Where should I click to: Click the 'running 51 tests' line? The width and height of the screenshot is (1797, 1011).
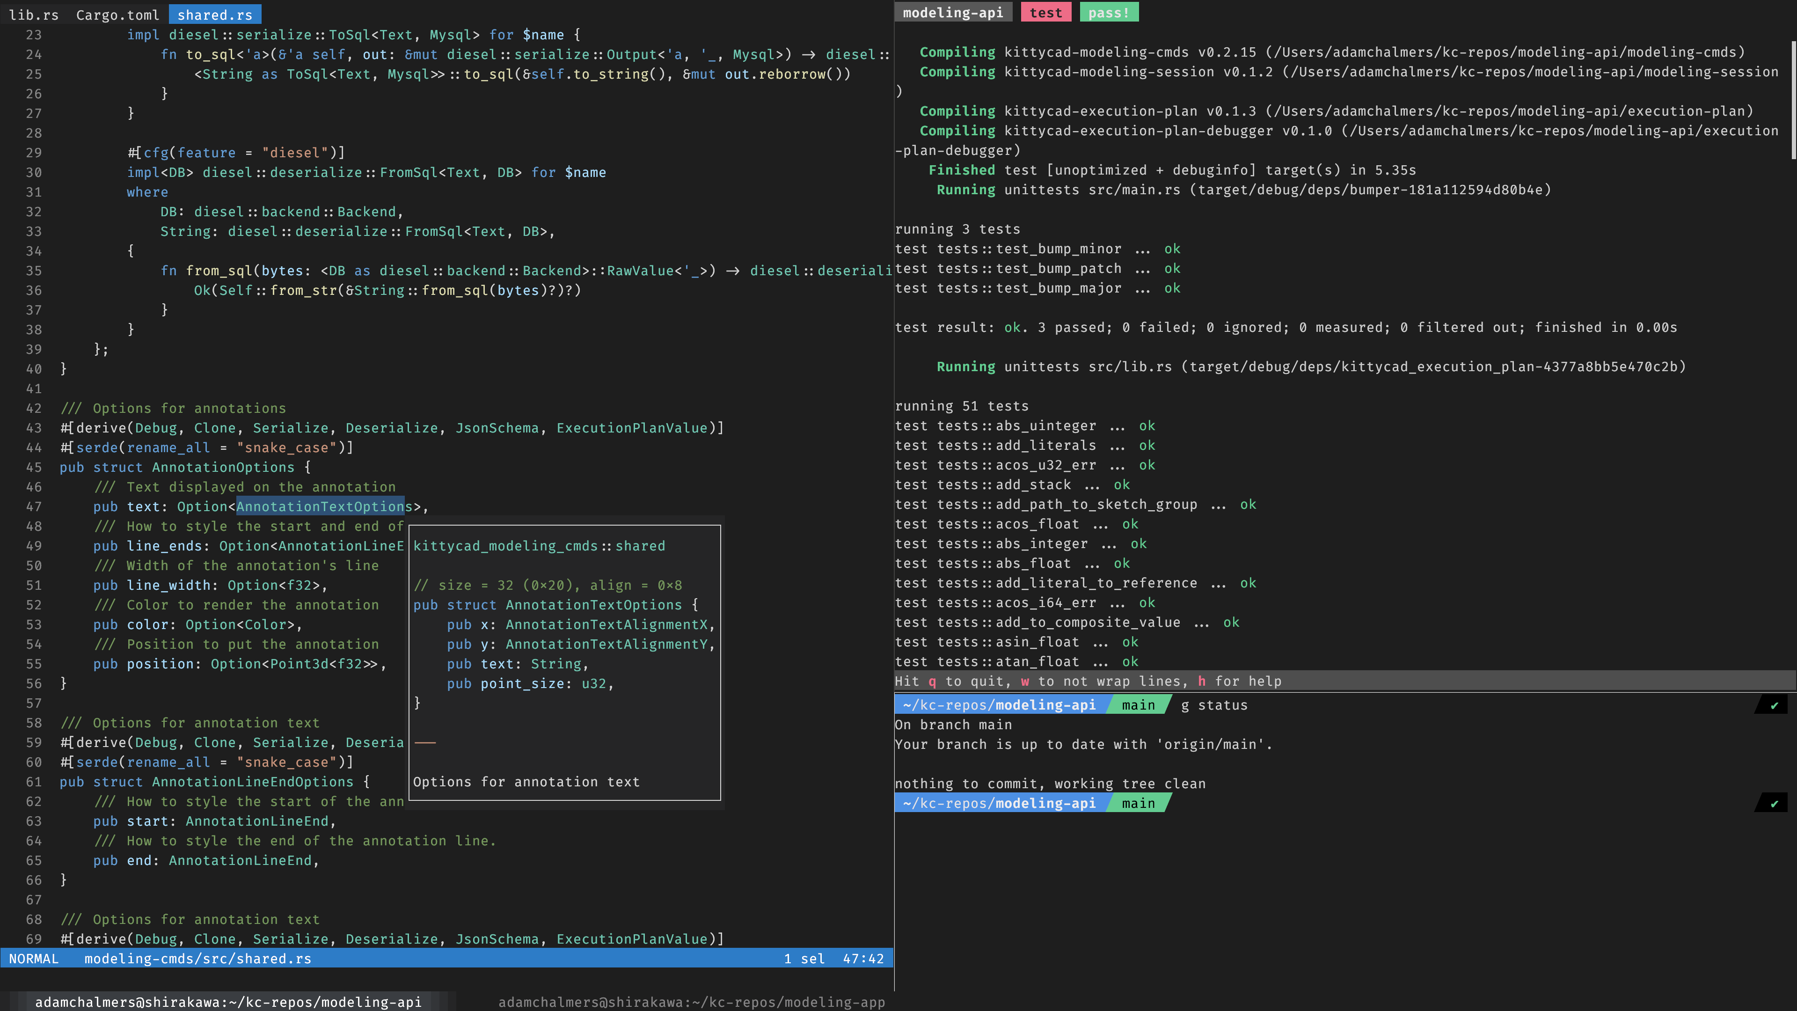tap(962, 406)
